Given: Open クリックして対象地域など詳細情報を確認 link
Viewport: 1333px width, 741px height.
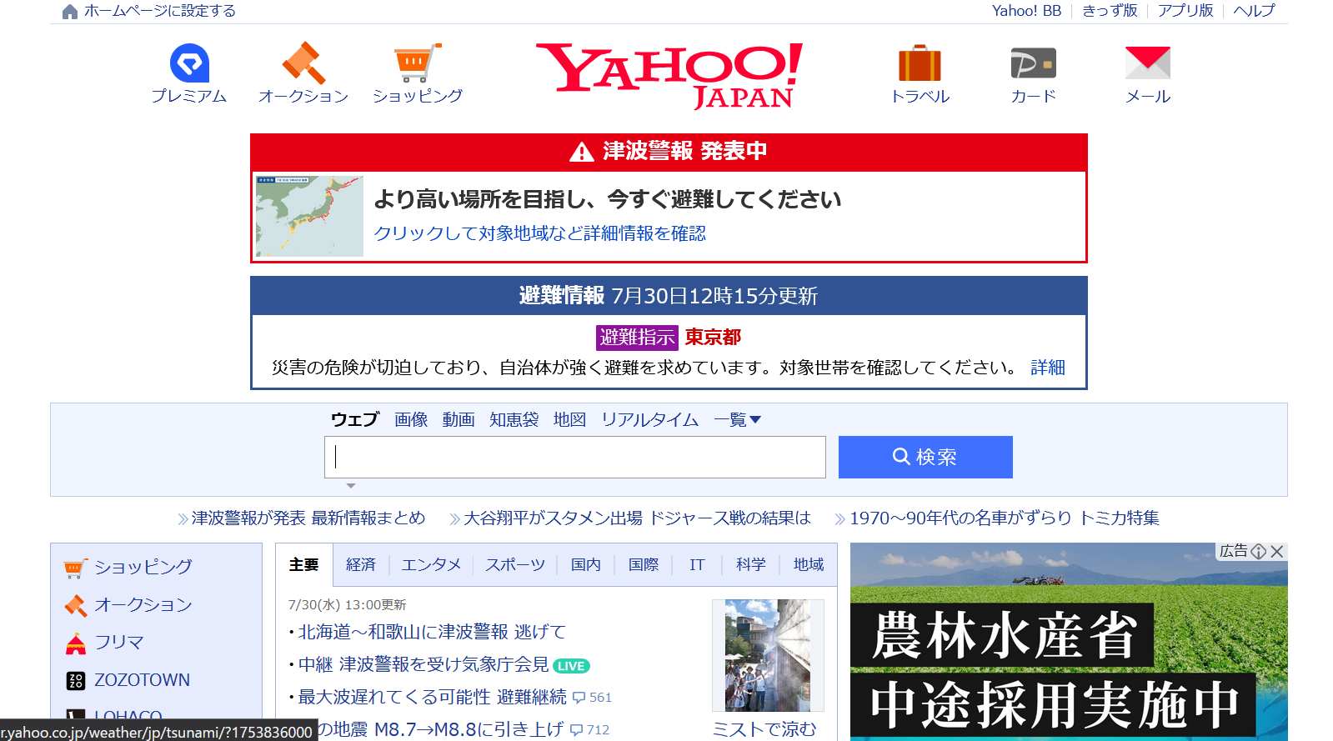Looking at the screenshot, I should tap(539, 233).
